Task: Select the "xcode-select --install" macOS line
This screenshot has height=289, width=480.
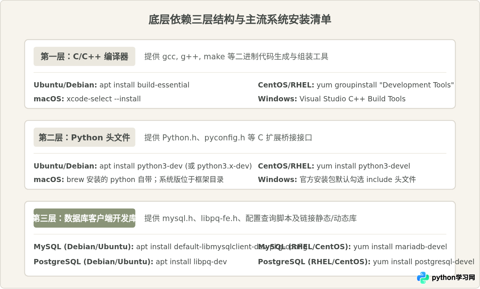Action: (87, 99)
